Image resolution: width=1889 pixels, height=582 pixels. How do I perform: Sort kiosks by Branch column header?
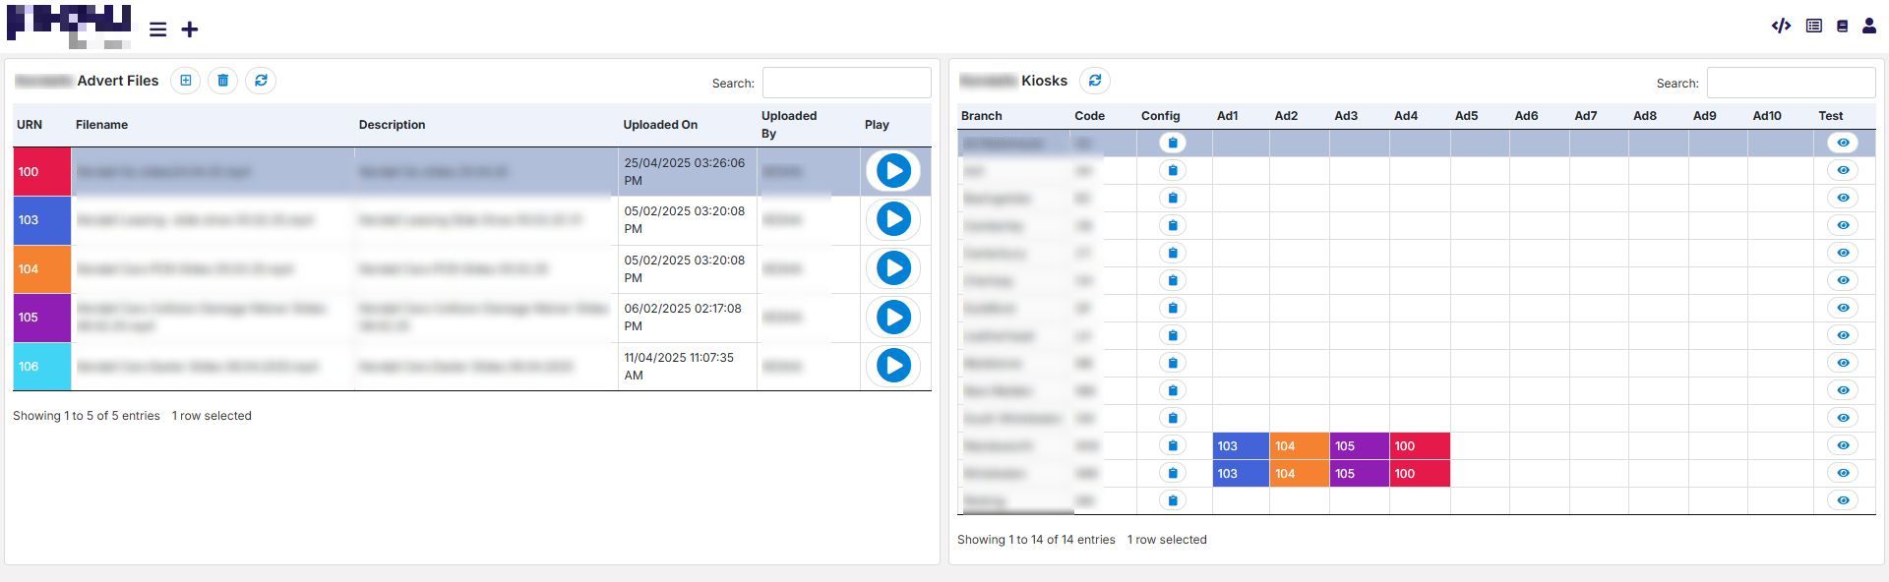tap(982, 116)
